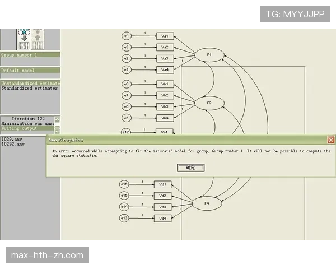Select the e5 error term circle
Viewport: 336px width, 269px height.
127,118
